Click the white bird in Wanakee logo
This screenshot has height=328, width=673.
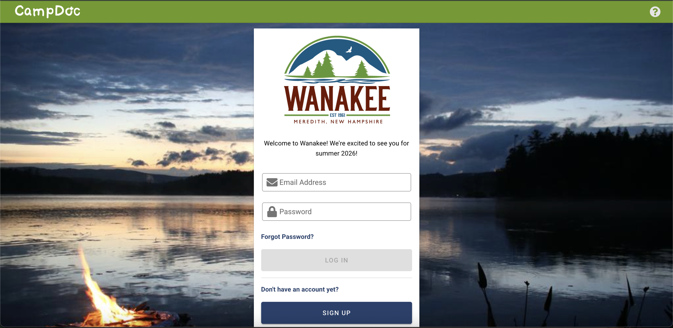(349, 50)
